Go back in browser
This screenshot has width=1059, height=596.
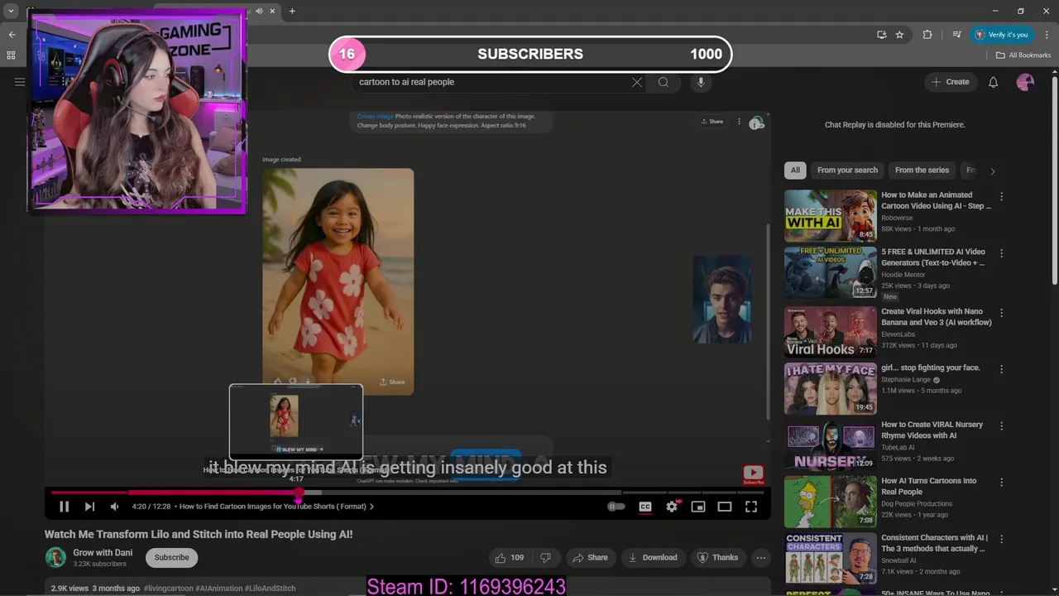[12, 35]
